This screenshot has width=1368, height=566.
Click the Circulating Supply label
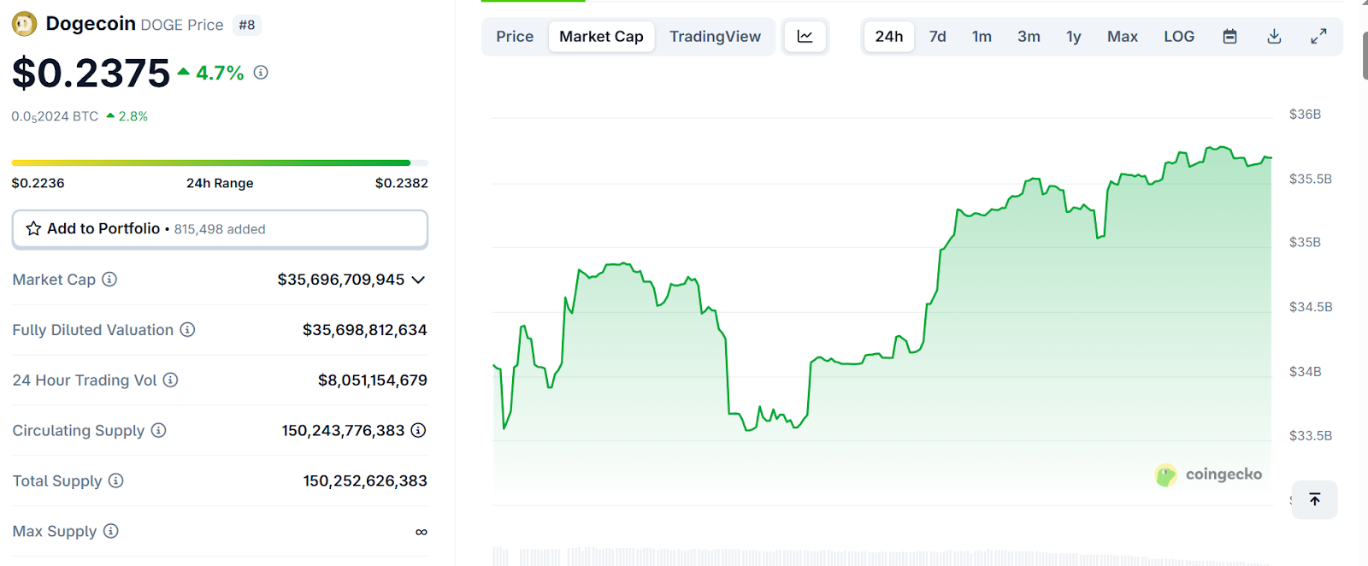[78, 430]
